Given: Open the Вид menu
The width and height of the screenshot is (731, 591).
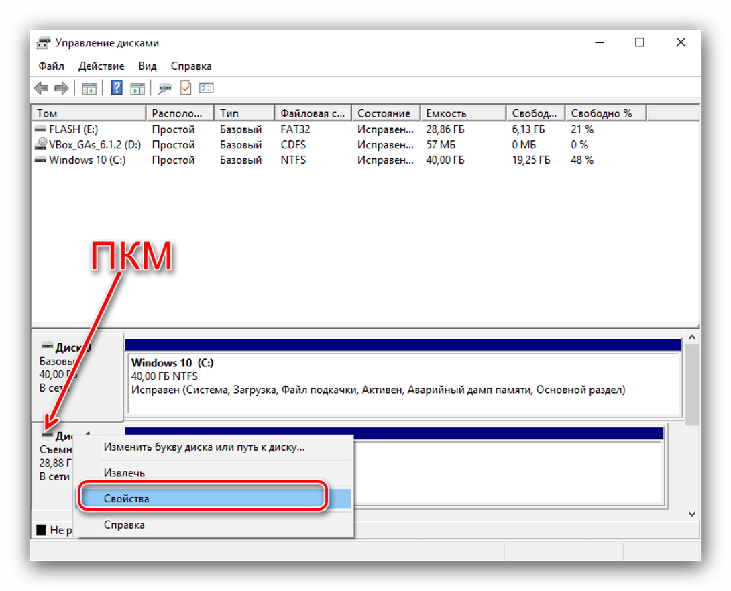Looking at the screenshot, I should tap(148, 66).
